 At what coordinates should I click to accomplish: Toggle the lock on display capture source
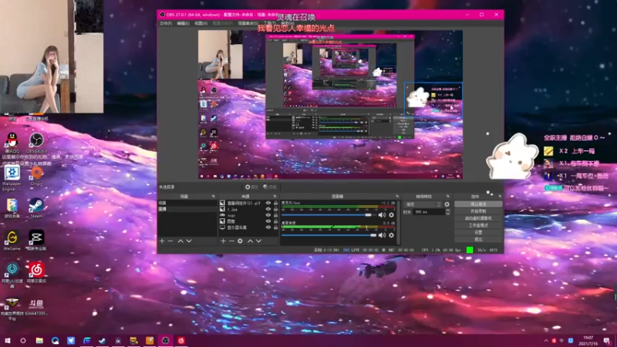(275, 227)
